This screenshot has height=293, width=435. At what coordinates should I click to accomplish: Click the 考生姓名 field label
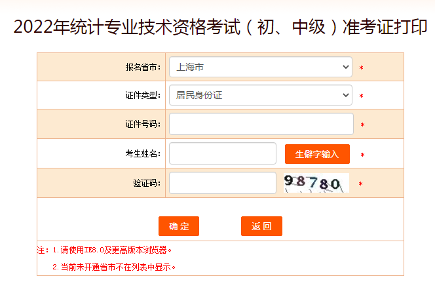pos(143,154)
